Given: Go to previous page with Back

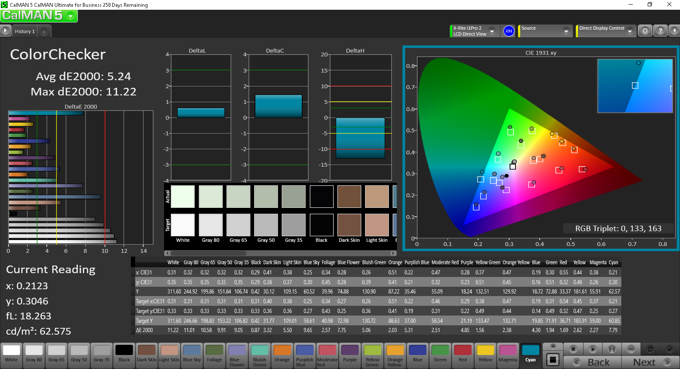Looking at the screenshot, I should tap(592, 362).
